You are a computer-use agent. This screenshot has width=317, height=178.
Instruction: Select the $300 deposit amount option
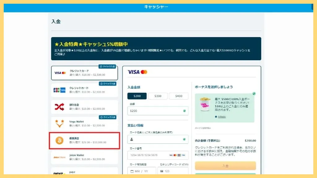(158, 96)
